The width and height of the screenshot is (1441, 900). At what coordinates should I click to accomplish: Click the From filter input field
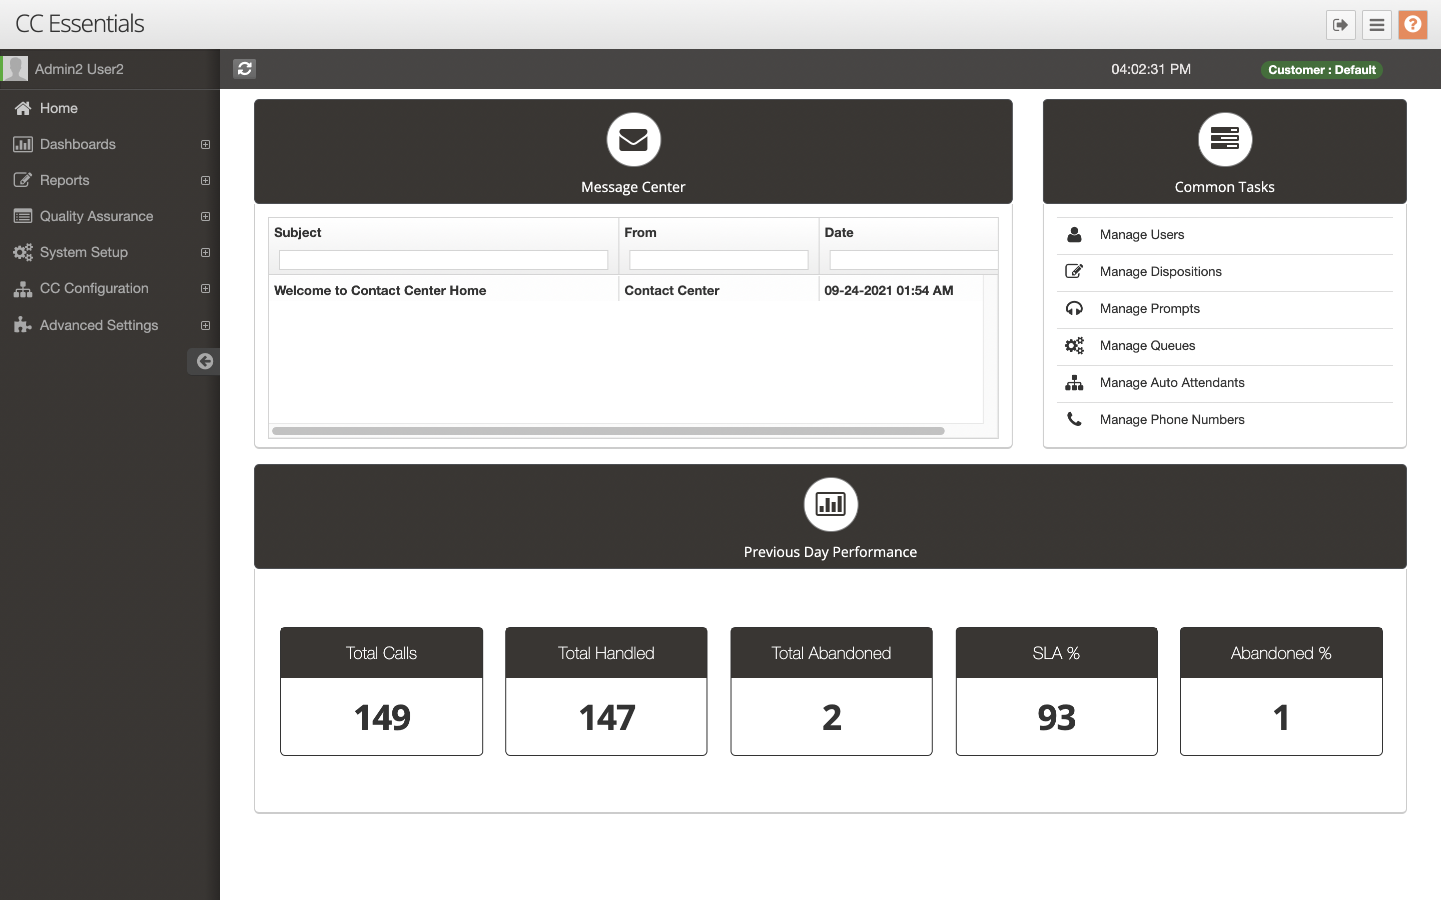click(x=718, y=259)
